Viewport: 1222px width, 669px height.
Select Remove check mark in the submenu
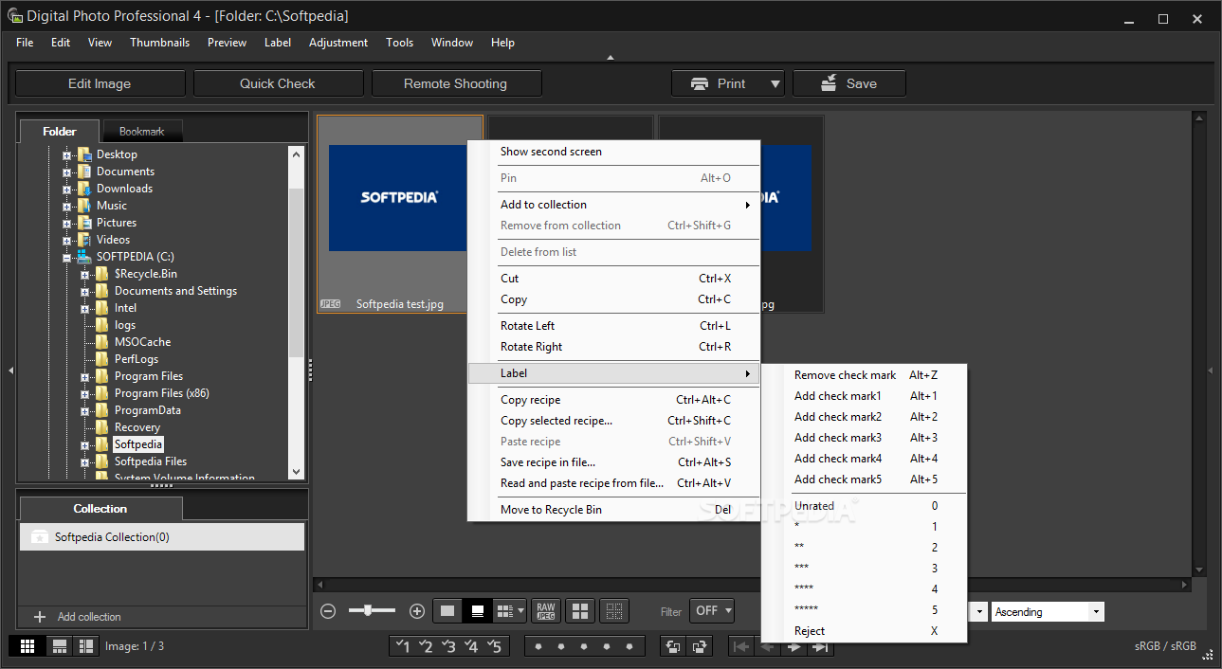(x=865, y=375)
